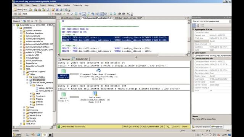Select the Statistics folder
The width and height of the screenshot is (244, 137).
(x=40, y=105)
